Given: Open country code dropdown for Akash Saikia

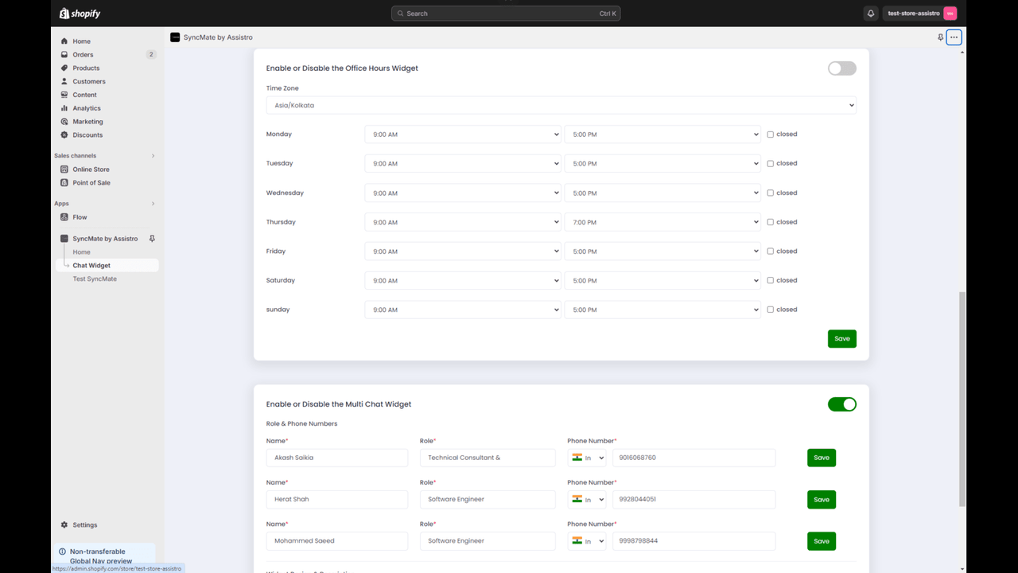Looking at the screenshot, I should (x=587, y=458).
